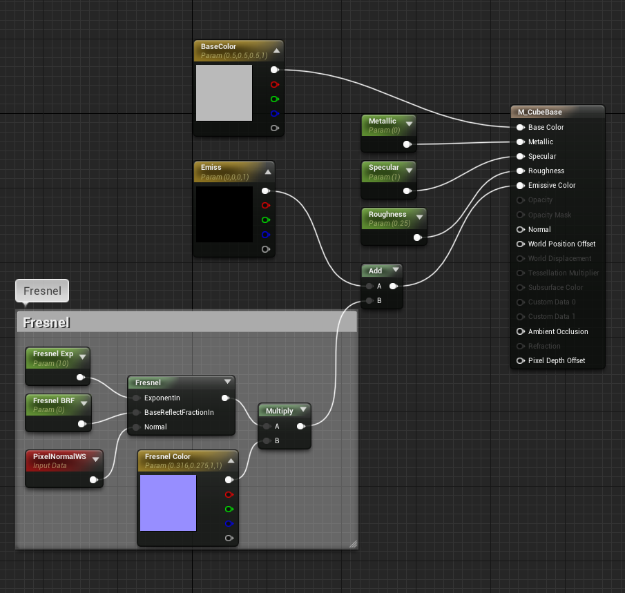Click Add node input pin B
The image size is (625, 593).
[x=370, y=300]
